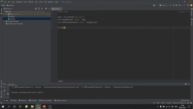
Task: Expand all in Project tool window
Action: (39, 9)
